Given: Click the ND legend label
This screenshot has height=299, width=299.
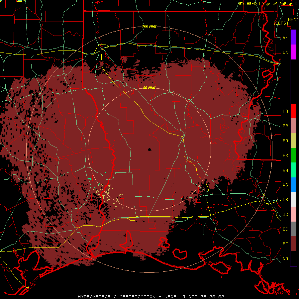Looking at the screenshot, I should tap(285, 259).
